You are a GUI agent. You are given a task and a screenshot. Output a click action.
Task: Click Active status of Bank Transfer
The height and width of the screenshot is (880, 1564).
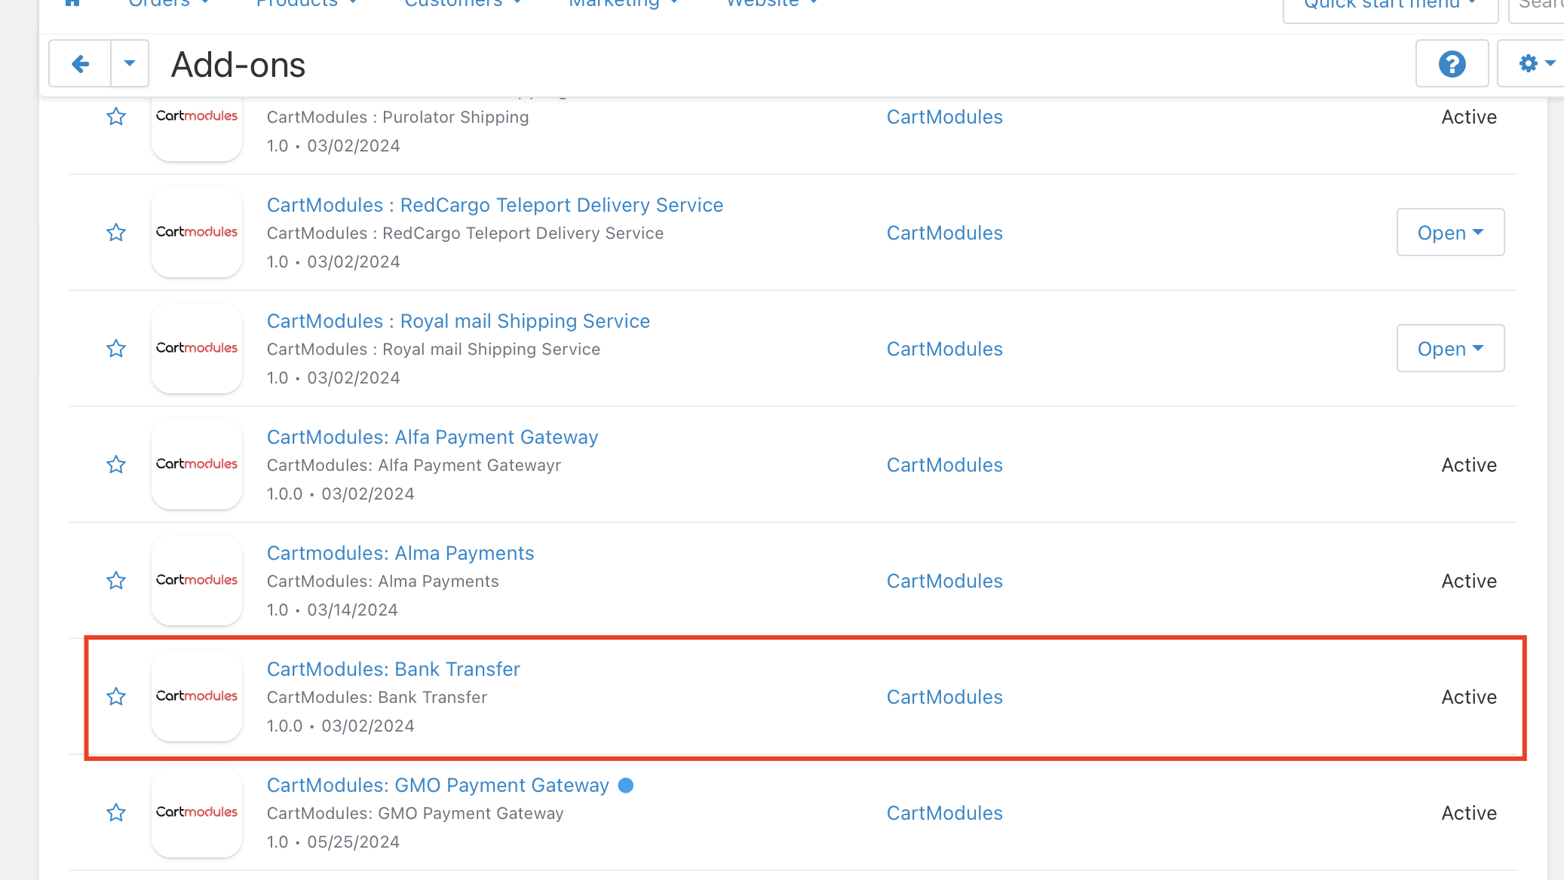pos(1469,697)
